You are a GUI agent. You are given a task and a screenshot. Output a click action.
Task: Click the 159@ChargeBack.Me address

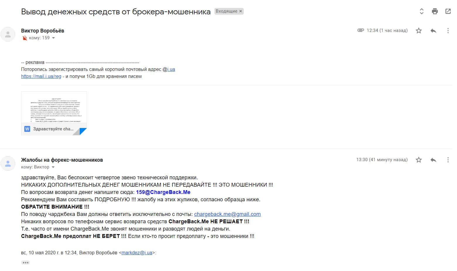pos(163,192)
